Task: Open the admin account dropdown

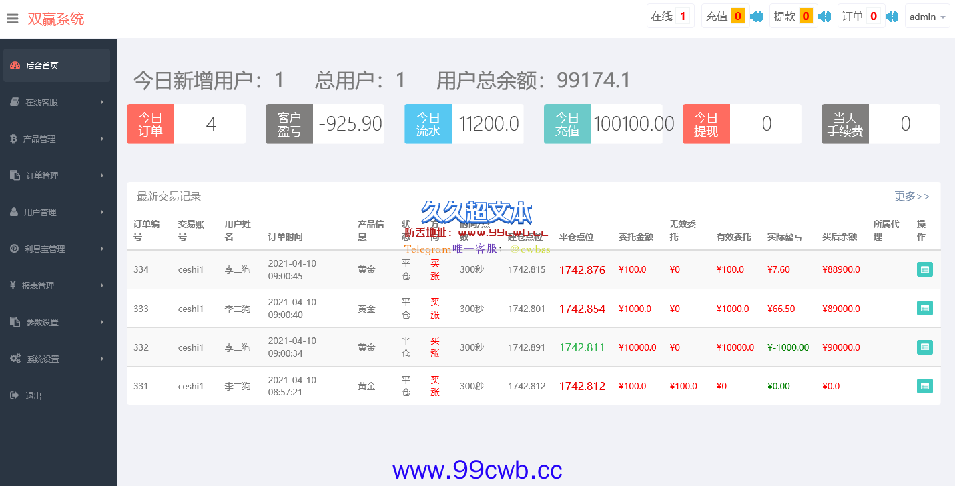Action: coord(928,17)
